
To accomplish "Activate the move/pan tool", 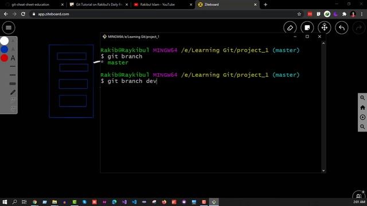I will coord(325,28).
